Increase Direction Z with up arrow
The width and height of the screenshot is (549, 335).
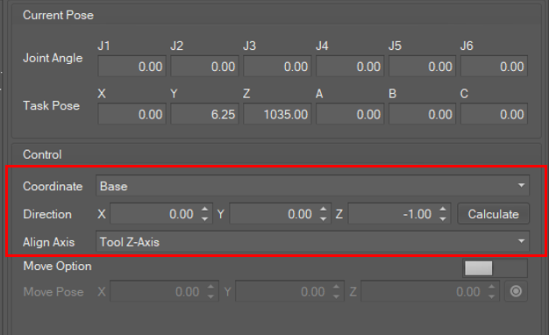443,209
